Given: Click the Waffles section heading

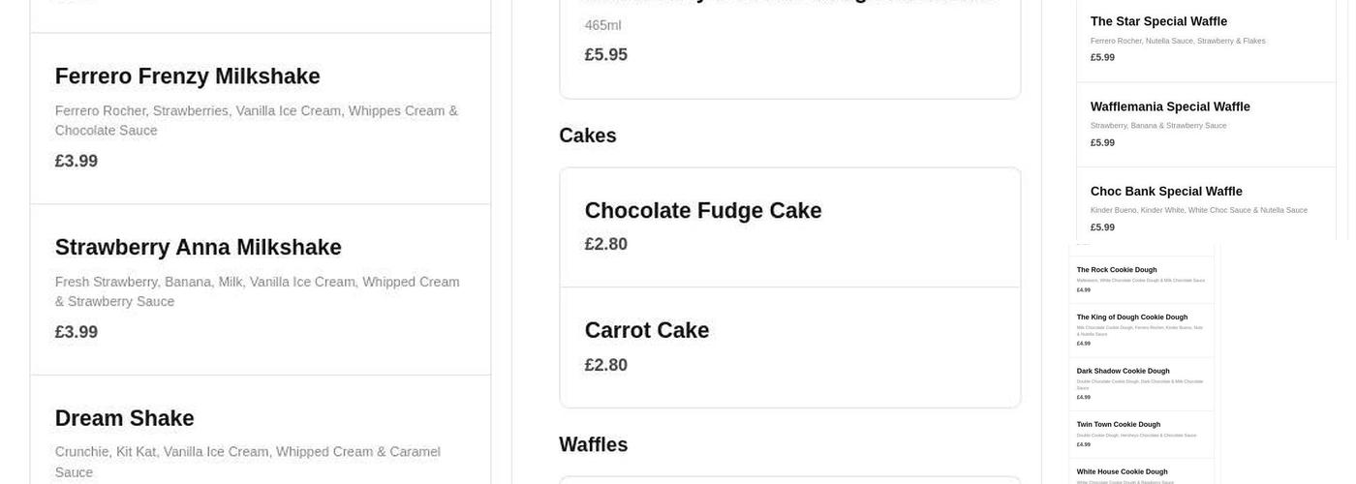Looking at the screenshot, I should point(593,445).
